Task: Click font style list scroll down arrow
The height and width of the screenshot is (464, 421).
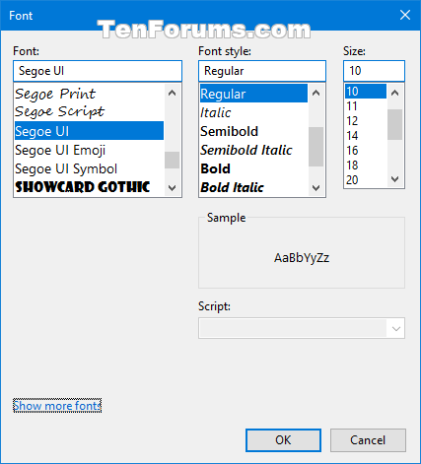Action: pos(316,188)
